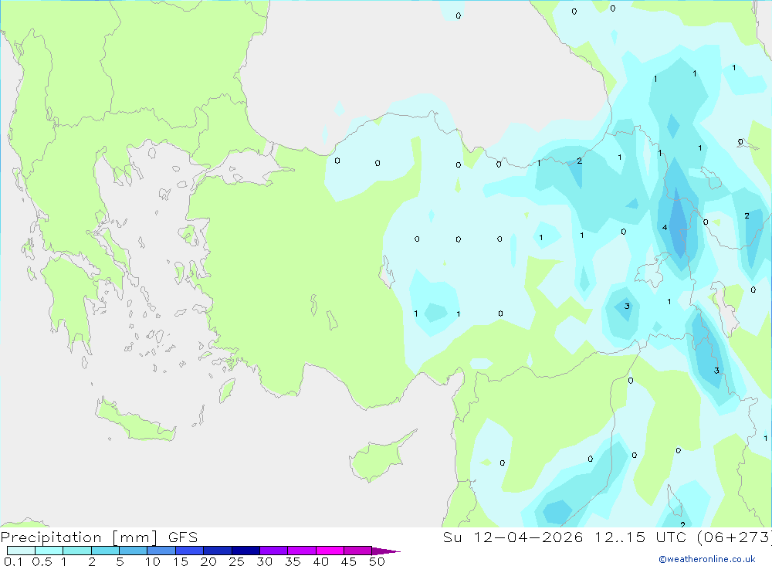The width and height of the screenshot is (772, 566).
Task: Click the '20' legend scale label
Action: (x=208, y=561)
